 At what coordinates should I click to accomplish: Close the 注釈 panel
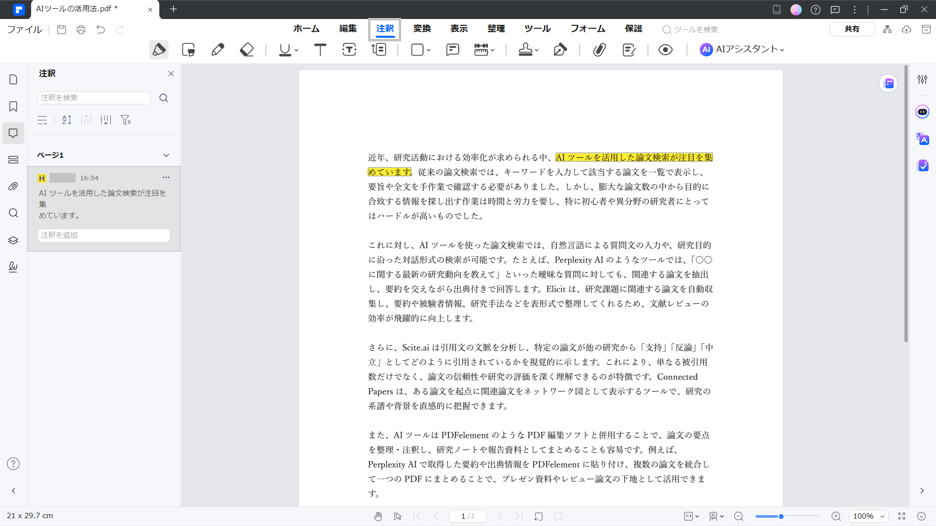click(171, 74)
